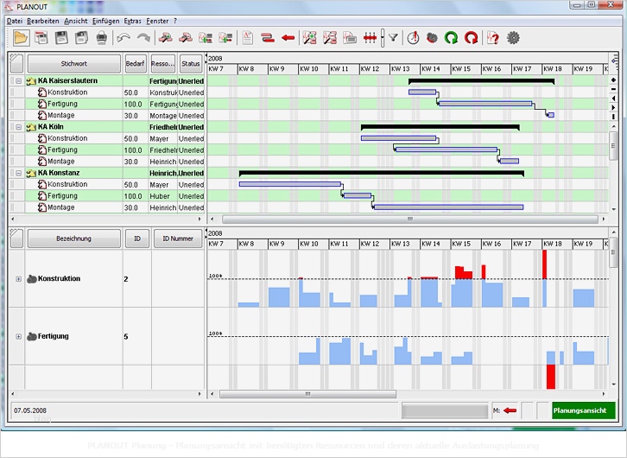The width and height of the screenshot is (627, 458).
Task: Select the KW 14 week header in Gantt chart
Action: coord(435,69)
